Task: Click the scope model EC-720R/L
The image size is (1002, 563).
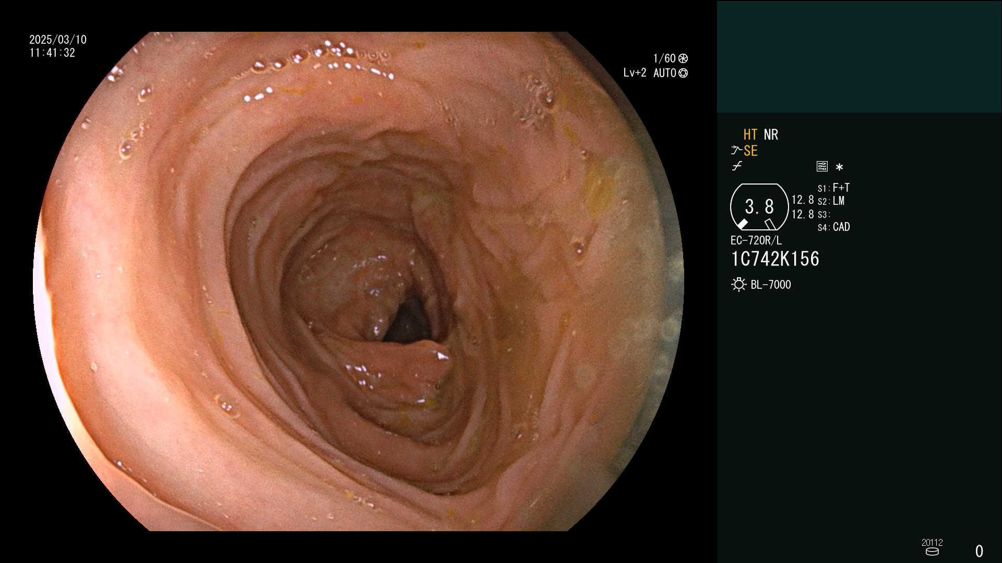Action: tap(756, 240)
